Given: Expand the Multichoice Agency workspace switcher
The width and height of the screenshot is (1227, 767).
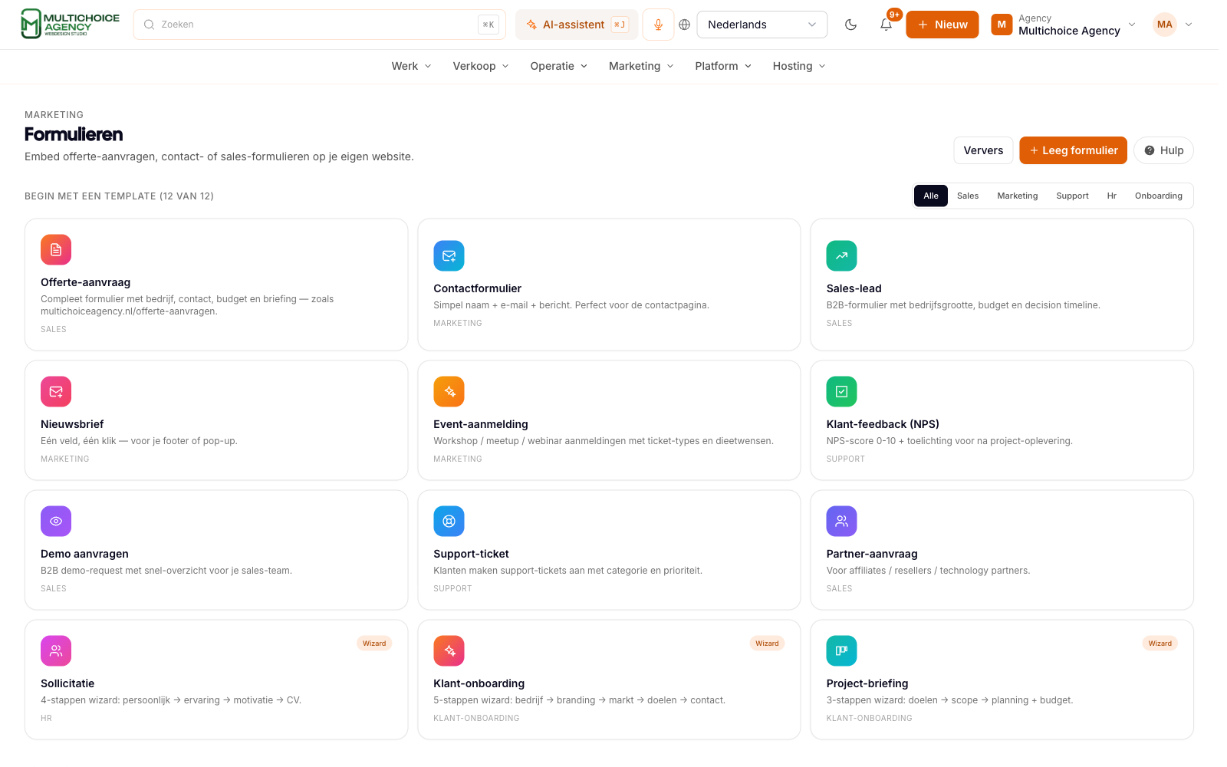Looking at the screenshot, I should click(1064, 25).
